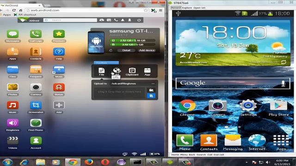The height and width of the screenshot is (166, 296).
Task: Refresh the AccuWeather widget
Action: (284, 62)
